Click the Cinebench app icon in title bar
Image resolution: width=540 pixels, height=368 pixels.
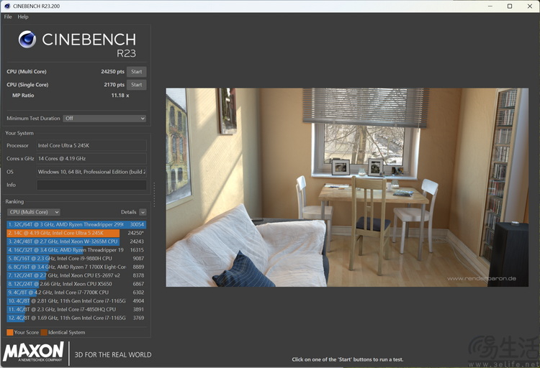coord(6,6)
